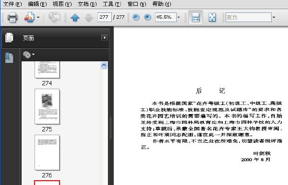
Task: Open the search options dropdown arrow
Action: pyautogui.click(x=274, y=17)
